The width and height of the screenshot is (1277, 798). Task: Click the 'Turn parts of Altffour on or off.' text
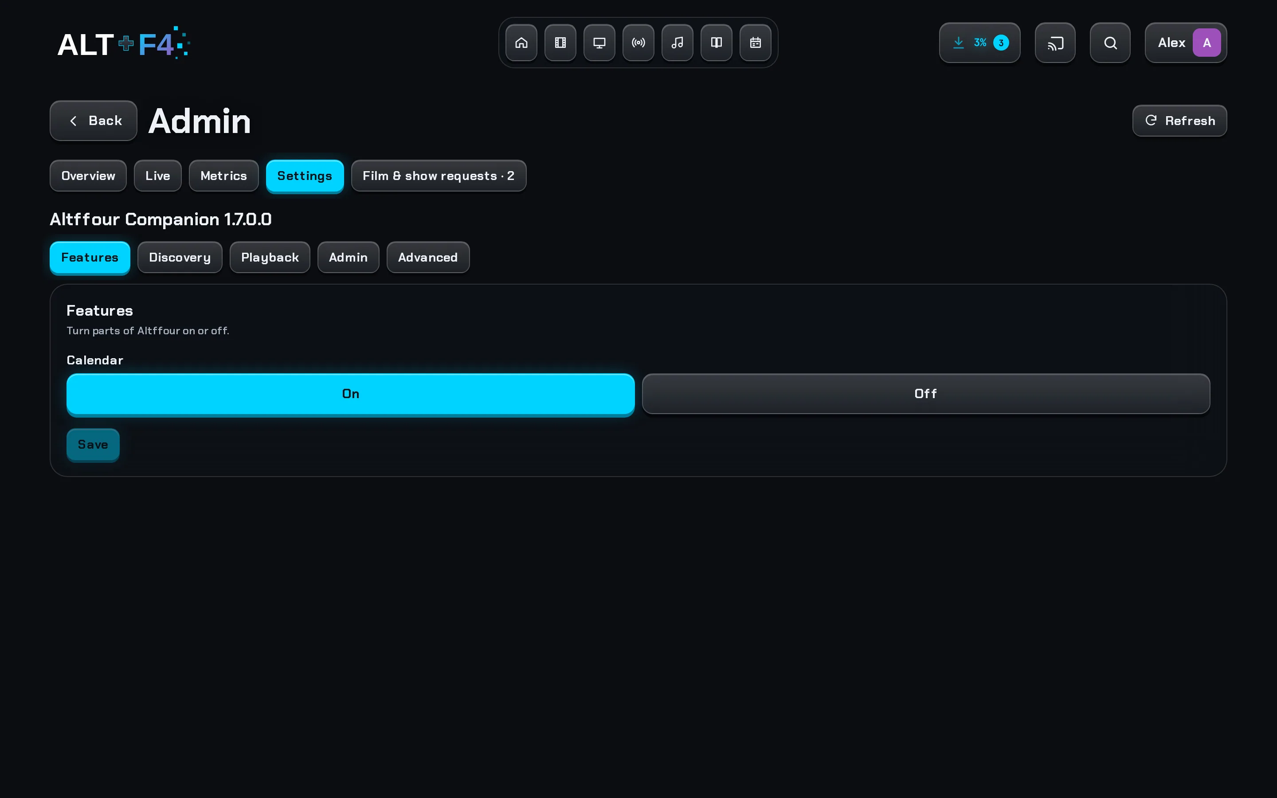point(148,331)
